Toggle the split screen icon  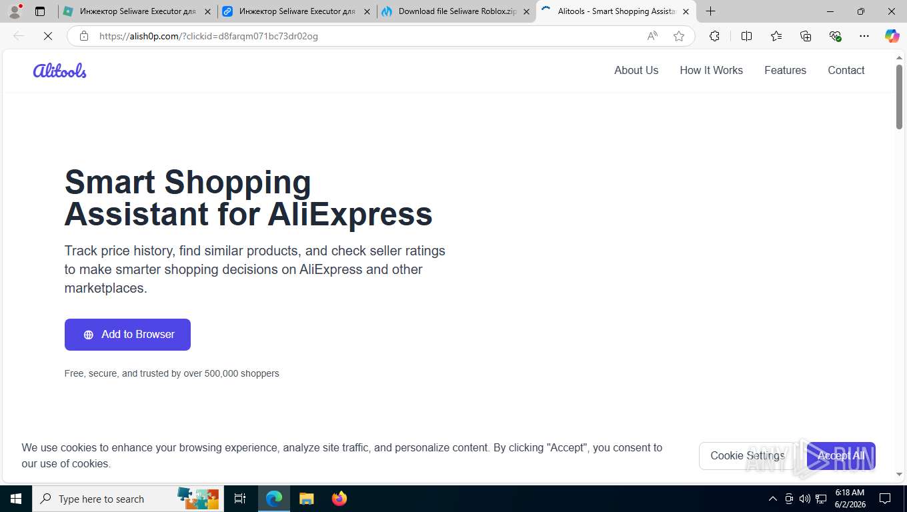coord(746,36)
